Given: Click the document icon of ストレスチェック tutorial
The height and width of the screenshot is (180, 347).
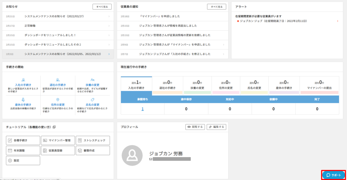Looking at the screenshot, I should point(80,140).
